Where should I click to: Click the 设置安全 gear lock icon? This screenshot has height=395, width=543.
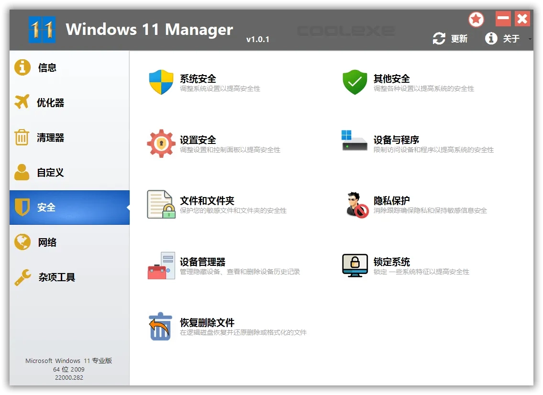click(x=161, y=143)
